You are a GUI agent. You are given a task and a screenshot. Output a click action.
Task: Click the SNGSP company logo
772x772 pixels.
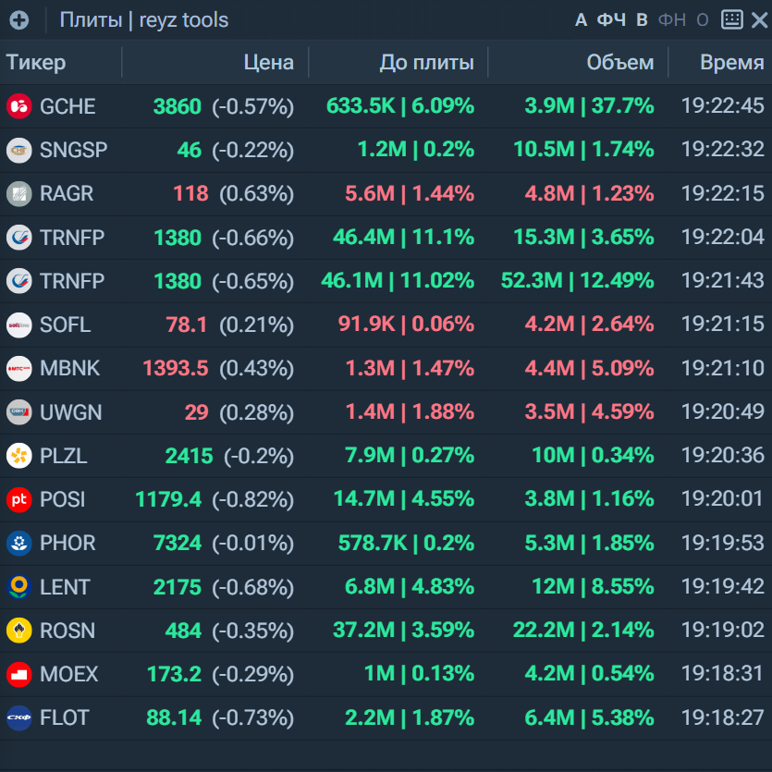pos(19,150)
